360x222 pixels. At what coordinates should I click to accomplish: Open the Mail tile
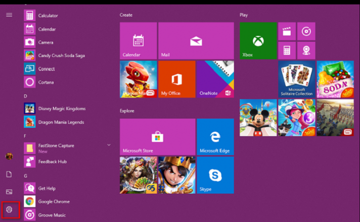pyautogui.click(x=196, y=41)
